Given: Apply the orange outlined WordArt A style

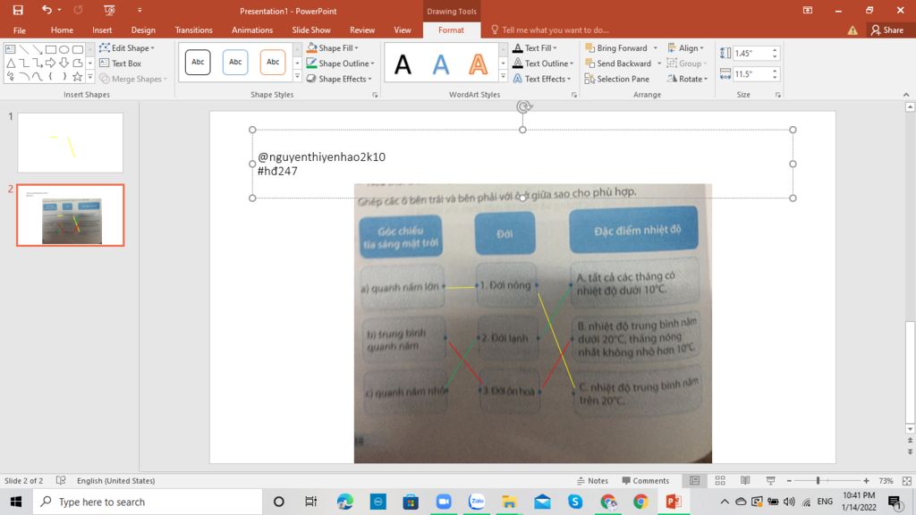Looking at the screenshot, I should [478, 64].
